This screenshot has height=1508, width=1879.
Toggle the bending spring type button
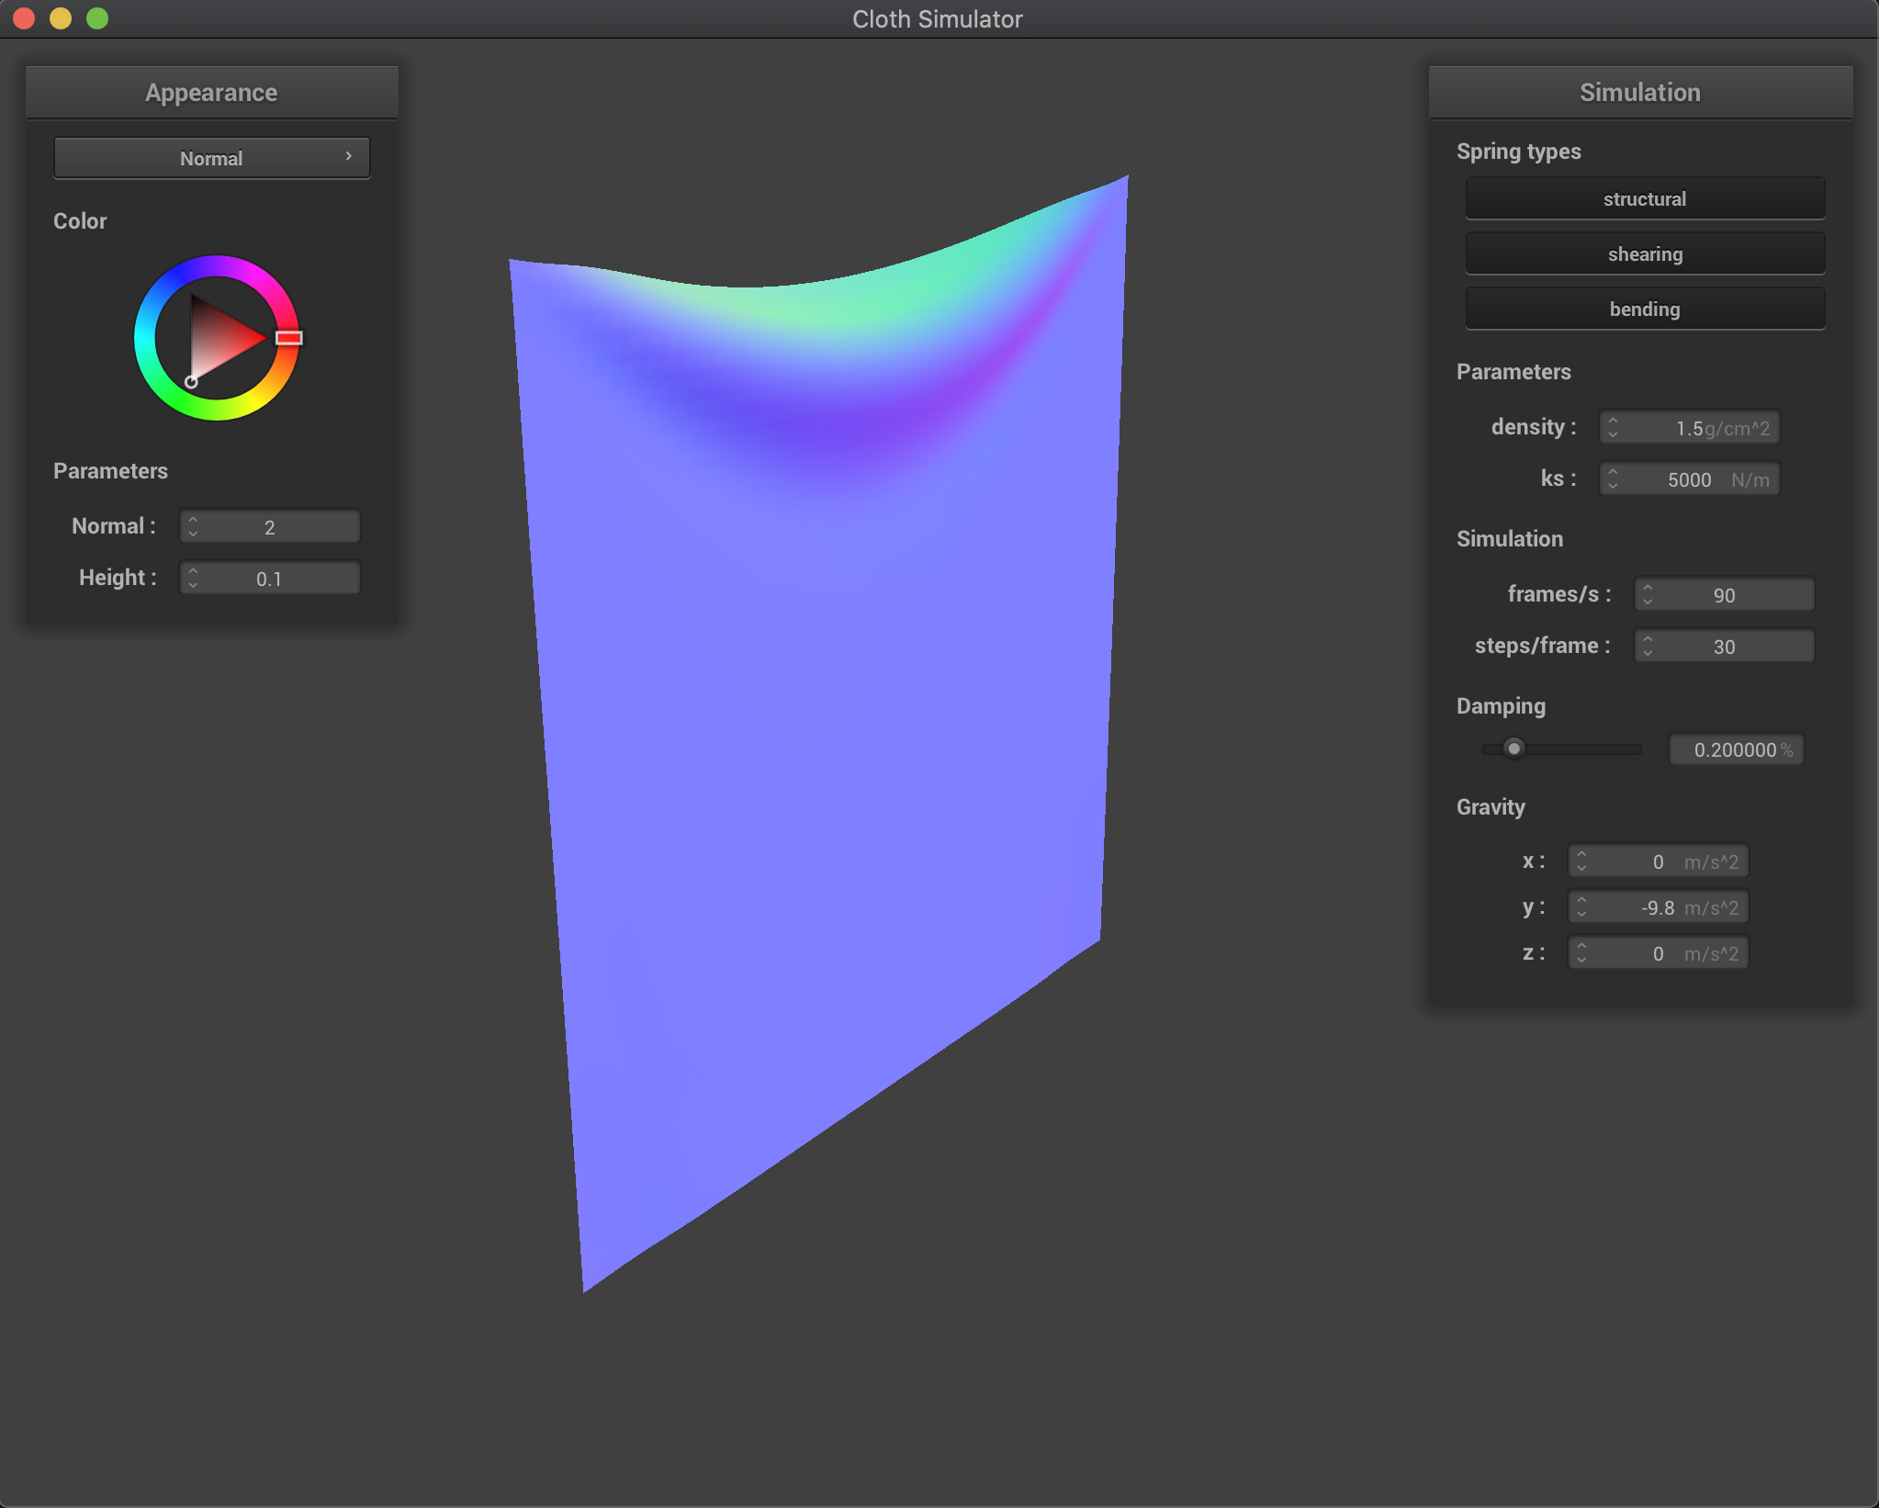coord(1644,309)
